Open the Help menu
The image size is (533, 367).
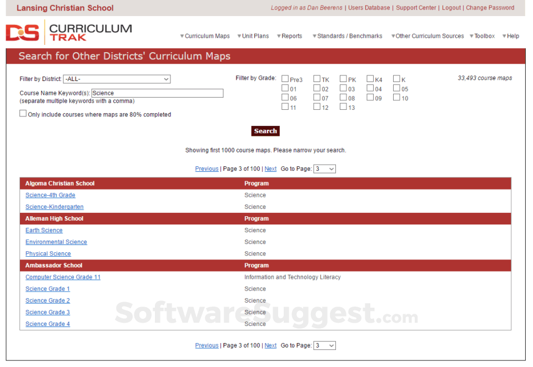[512, 35]
